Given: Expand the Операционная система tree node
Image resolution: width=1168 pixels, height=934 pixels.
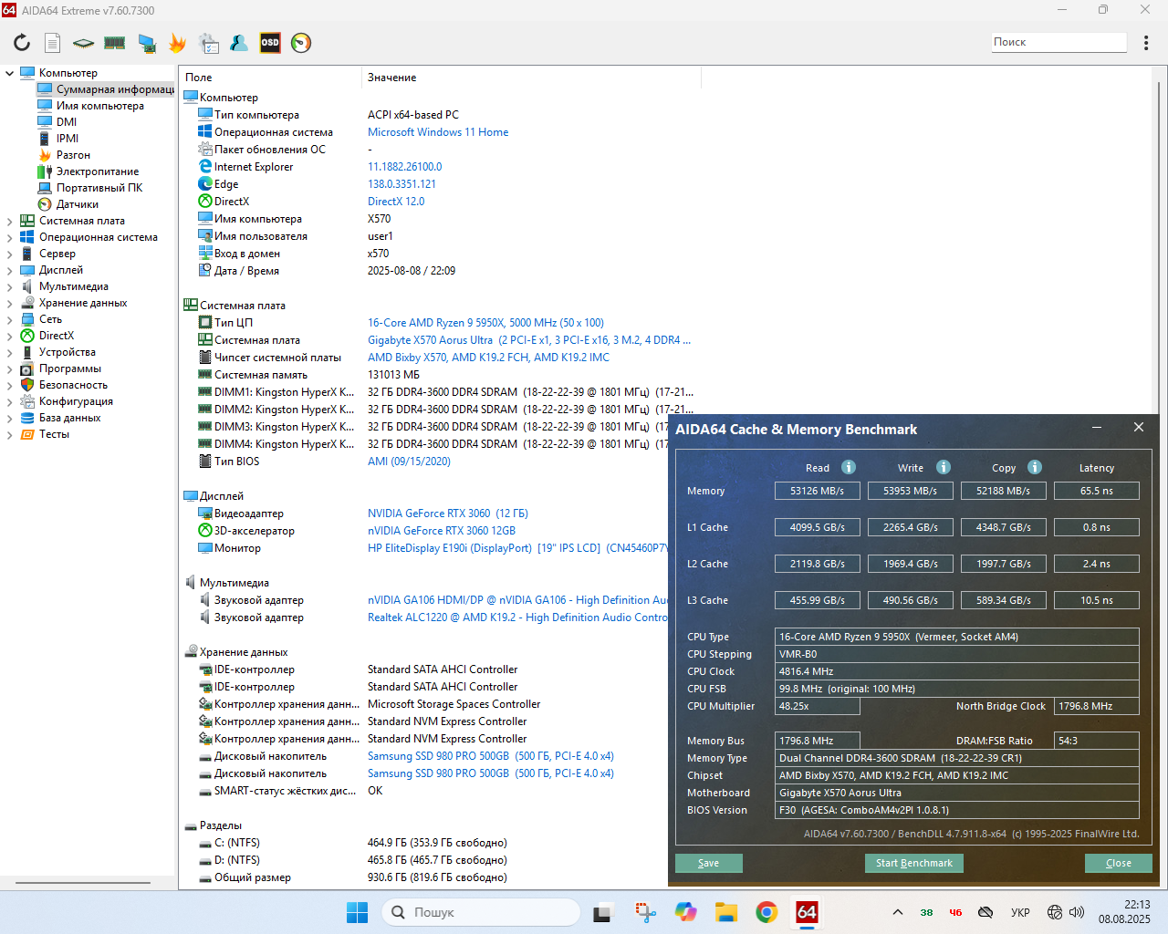Looking at the screenshot, I should 10,237.
